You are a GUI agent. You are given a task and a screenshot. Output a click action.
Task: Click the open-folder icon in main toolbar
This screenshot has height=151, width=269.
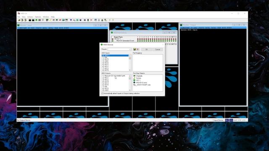(x=19, y=20)
